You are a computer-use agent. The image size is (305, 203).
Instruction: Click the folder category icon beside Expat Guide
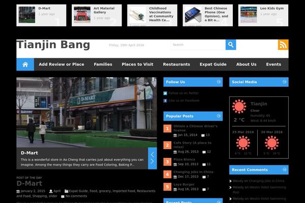click(x=66, y=191)
